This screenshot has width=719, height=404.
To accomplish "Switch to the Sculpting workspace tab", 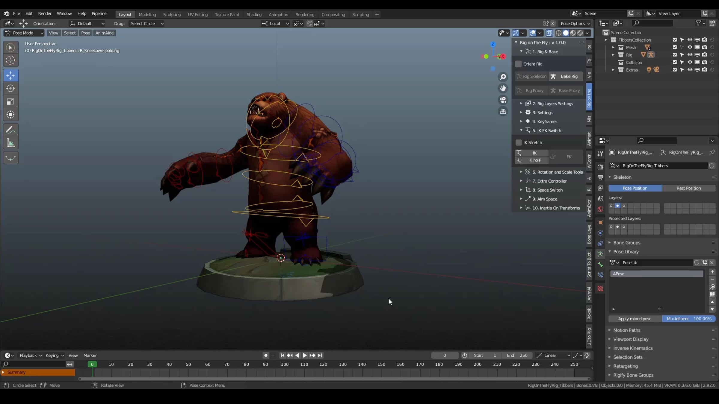I will click(x=172, y=14).
